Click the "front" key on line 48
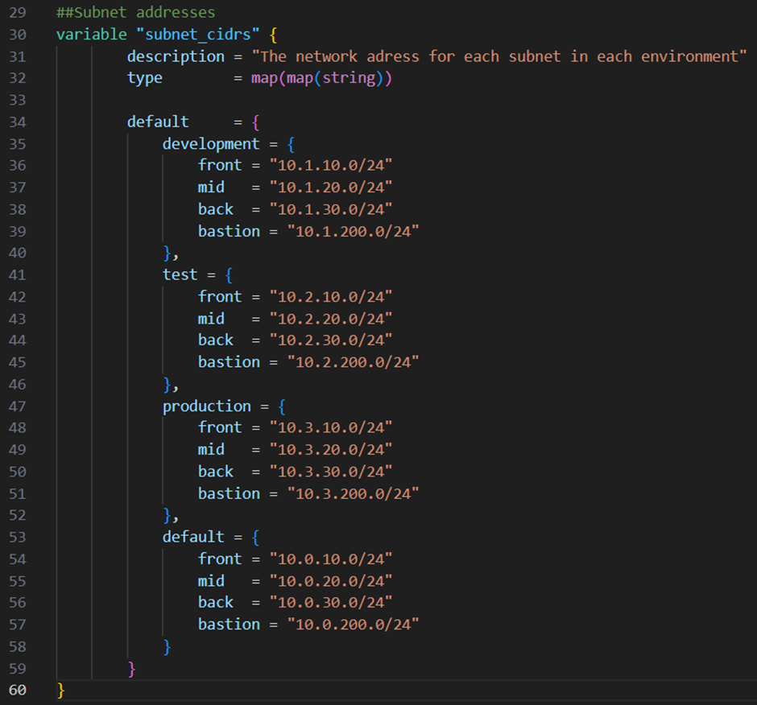 point(220,427)
